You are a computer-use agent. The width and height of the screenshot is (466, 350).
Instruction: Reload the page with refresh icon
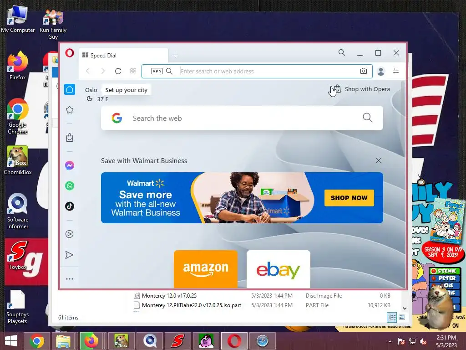pyautogui.click(x=118, y=71)
